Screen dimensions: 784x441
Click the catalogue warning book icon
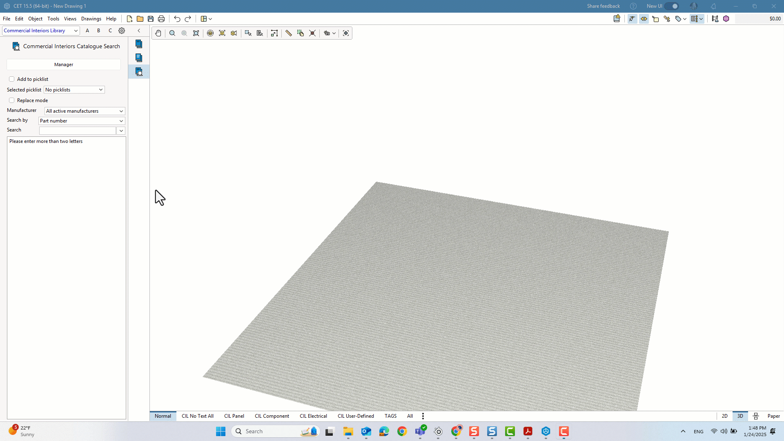pos(617,19)
